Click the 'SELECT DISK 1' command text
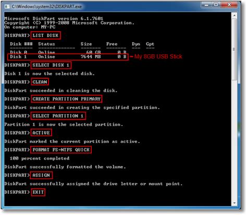This screenshot has width=247, height=215. coord(51,65)
